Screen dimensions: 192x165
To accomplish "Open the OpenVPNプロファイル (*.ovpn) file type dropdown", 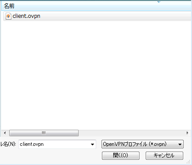I will click(143, 144).
